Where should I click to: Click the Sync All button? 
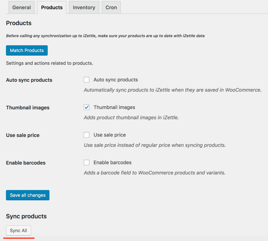point(19,231)
